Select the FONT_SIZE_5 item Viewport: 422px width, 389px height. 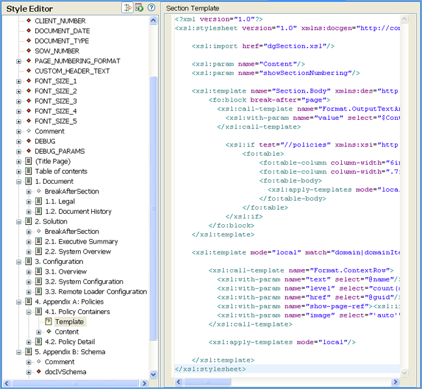tap(56, 121)
